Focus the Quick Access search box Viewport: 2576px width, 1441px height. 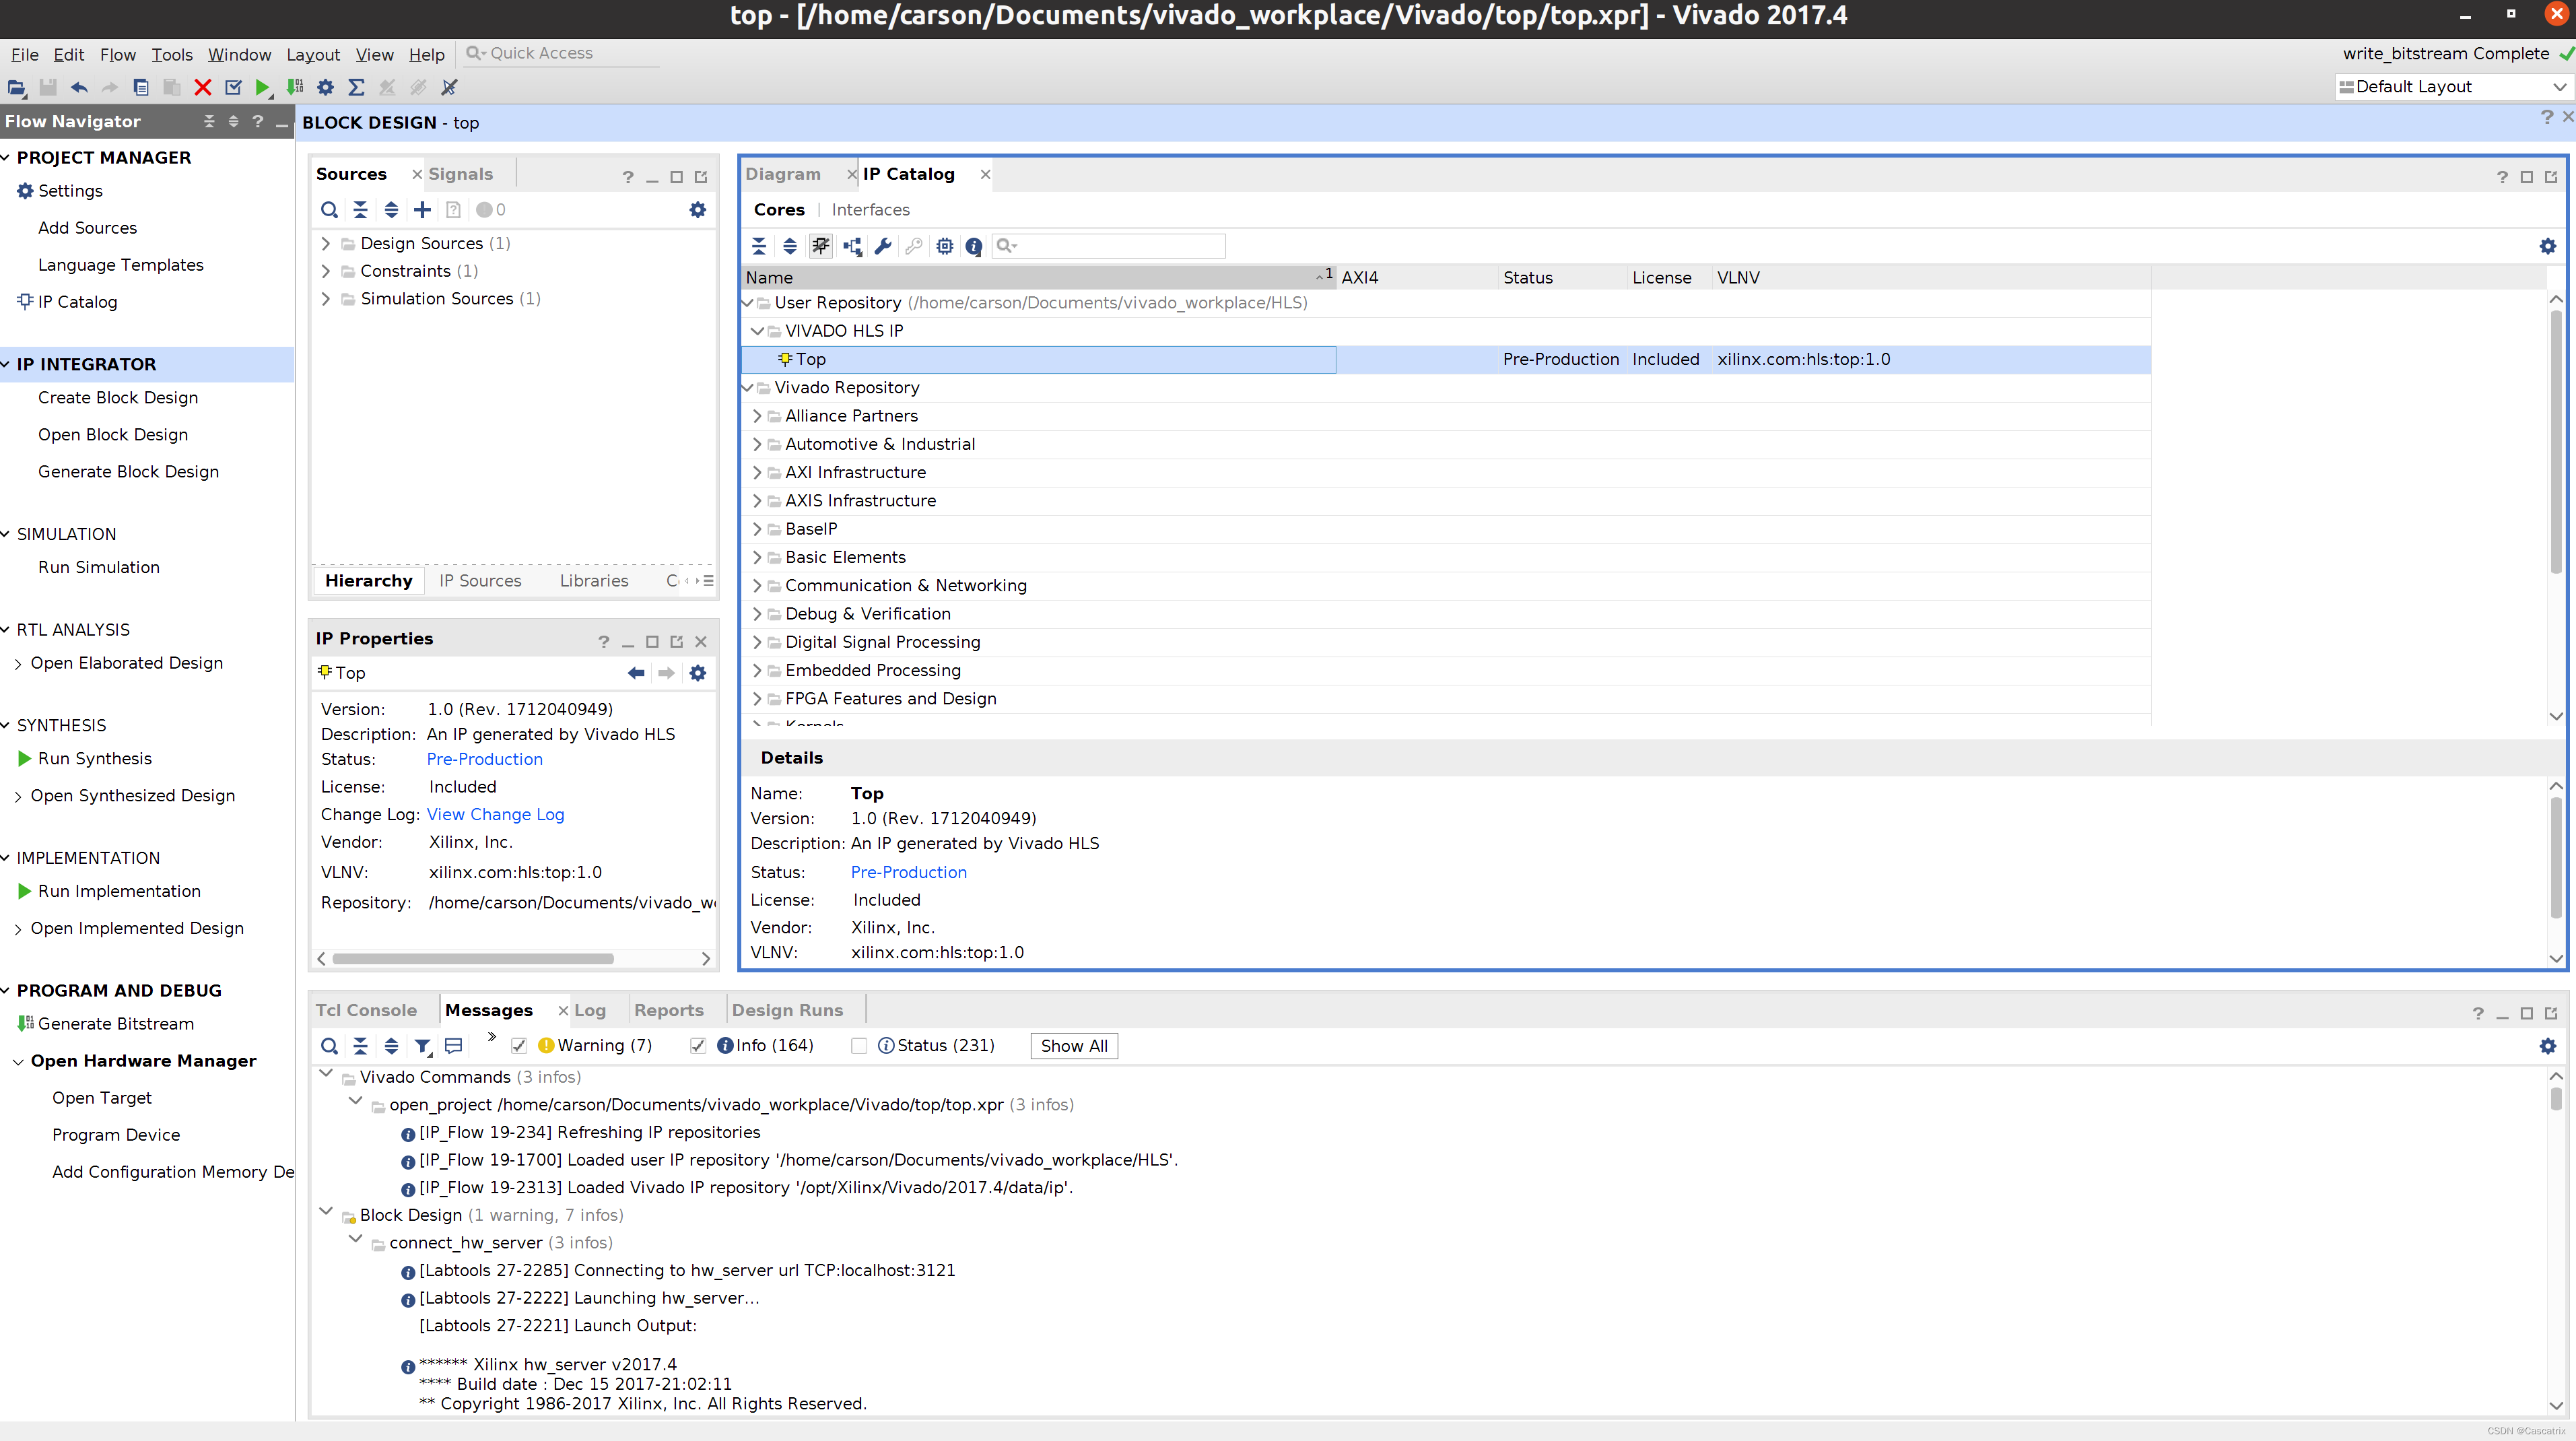pyautogui.click(x=562, y=54)
